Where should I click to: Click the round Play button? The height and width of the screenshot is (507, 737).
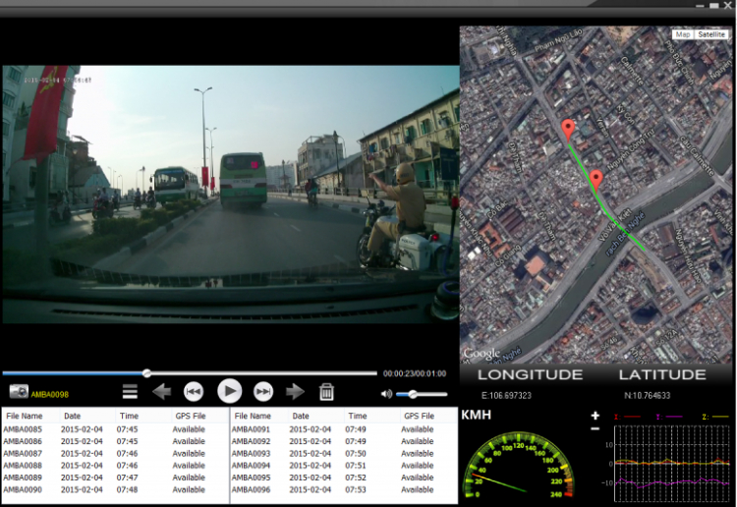coord(229,391)
